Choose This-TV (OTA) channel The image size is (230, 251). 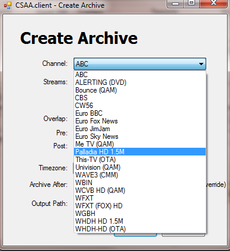click(140, 160)
